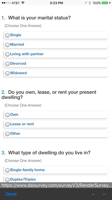Select the Widowed radio button
112x200 pixels.
(x=7, y=73)
